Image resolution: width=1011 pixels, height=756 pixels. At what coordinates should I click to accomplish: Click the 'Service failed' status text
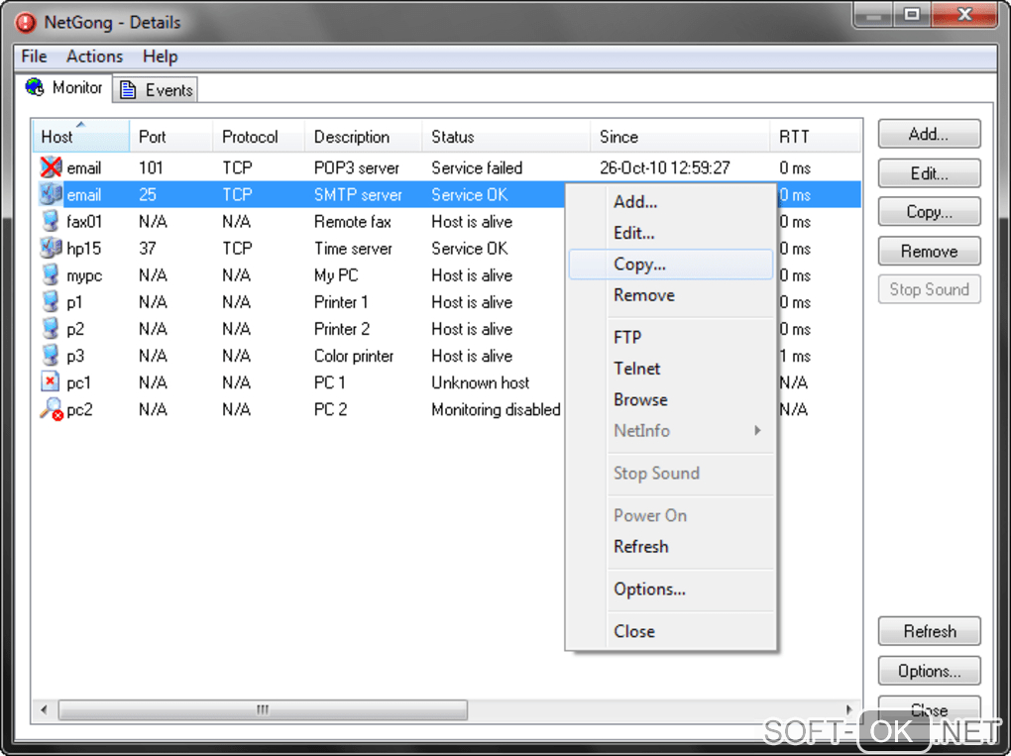(x=477, y=167)
